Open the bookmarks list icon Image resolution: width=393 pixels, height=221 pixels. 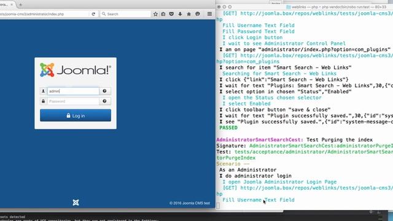coord(163,14)
